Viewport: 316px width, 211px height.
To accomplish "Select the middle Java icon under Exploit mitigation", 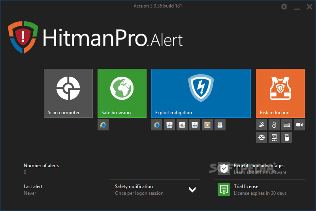I will [182, 125].
